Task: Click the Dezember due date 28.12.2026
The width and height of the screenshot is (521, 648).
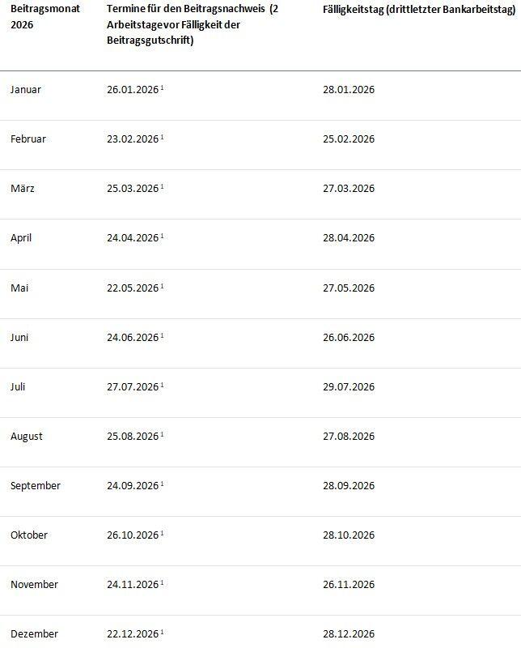Action: (349, 633)
